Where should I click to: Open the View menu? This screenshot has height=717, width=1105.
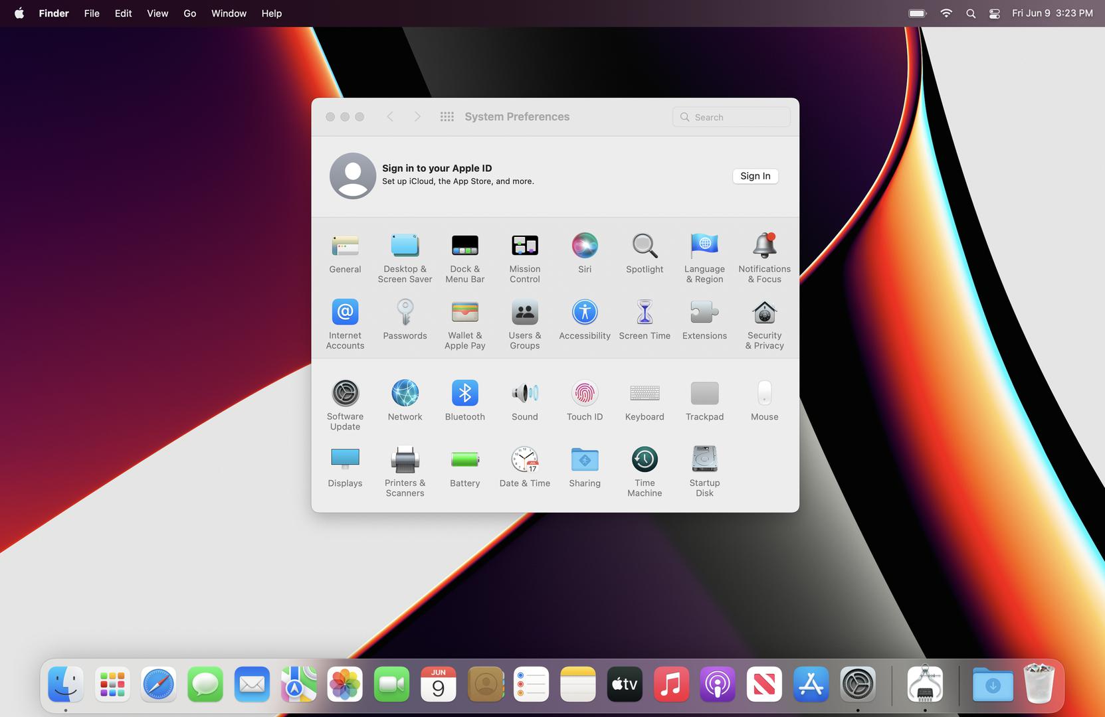[157, 13]
